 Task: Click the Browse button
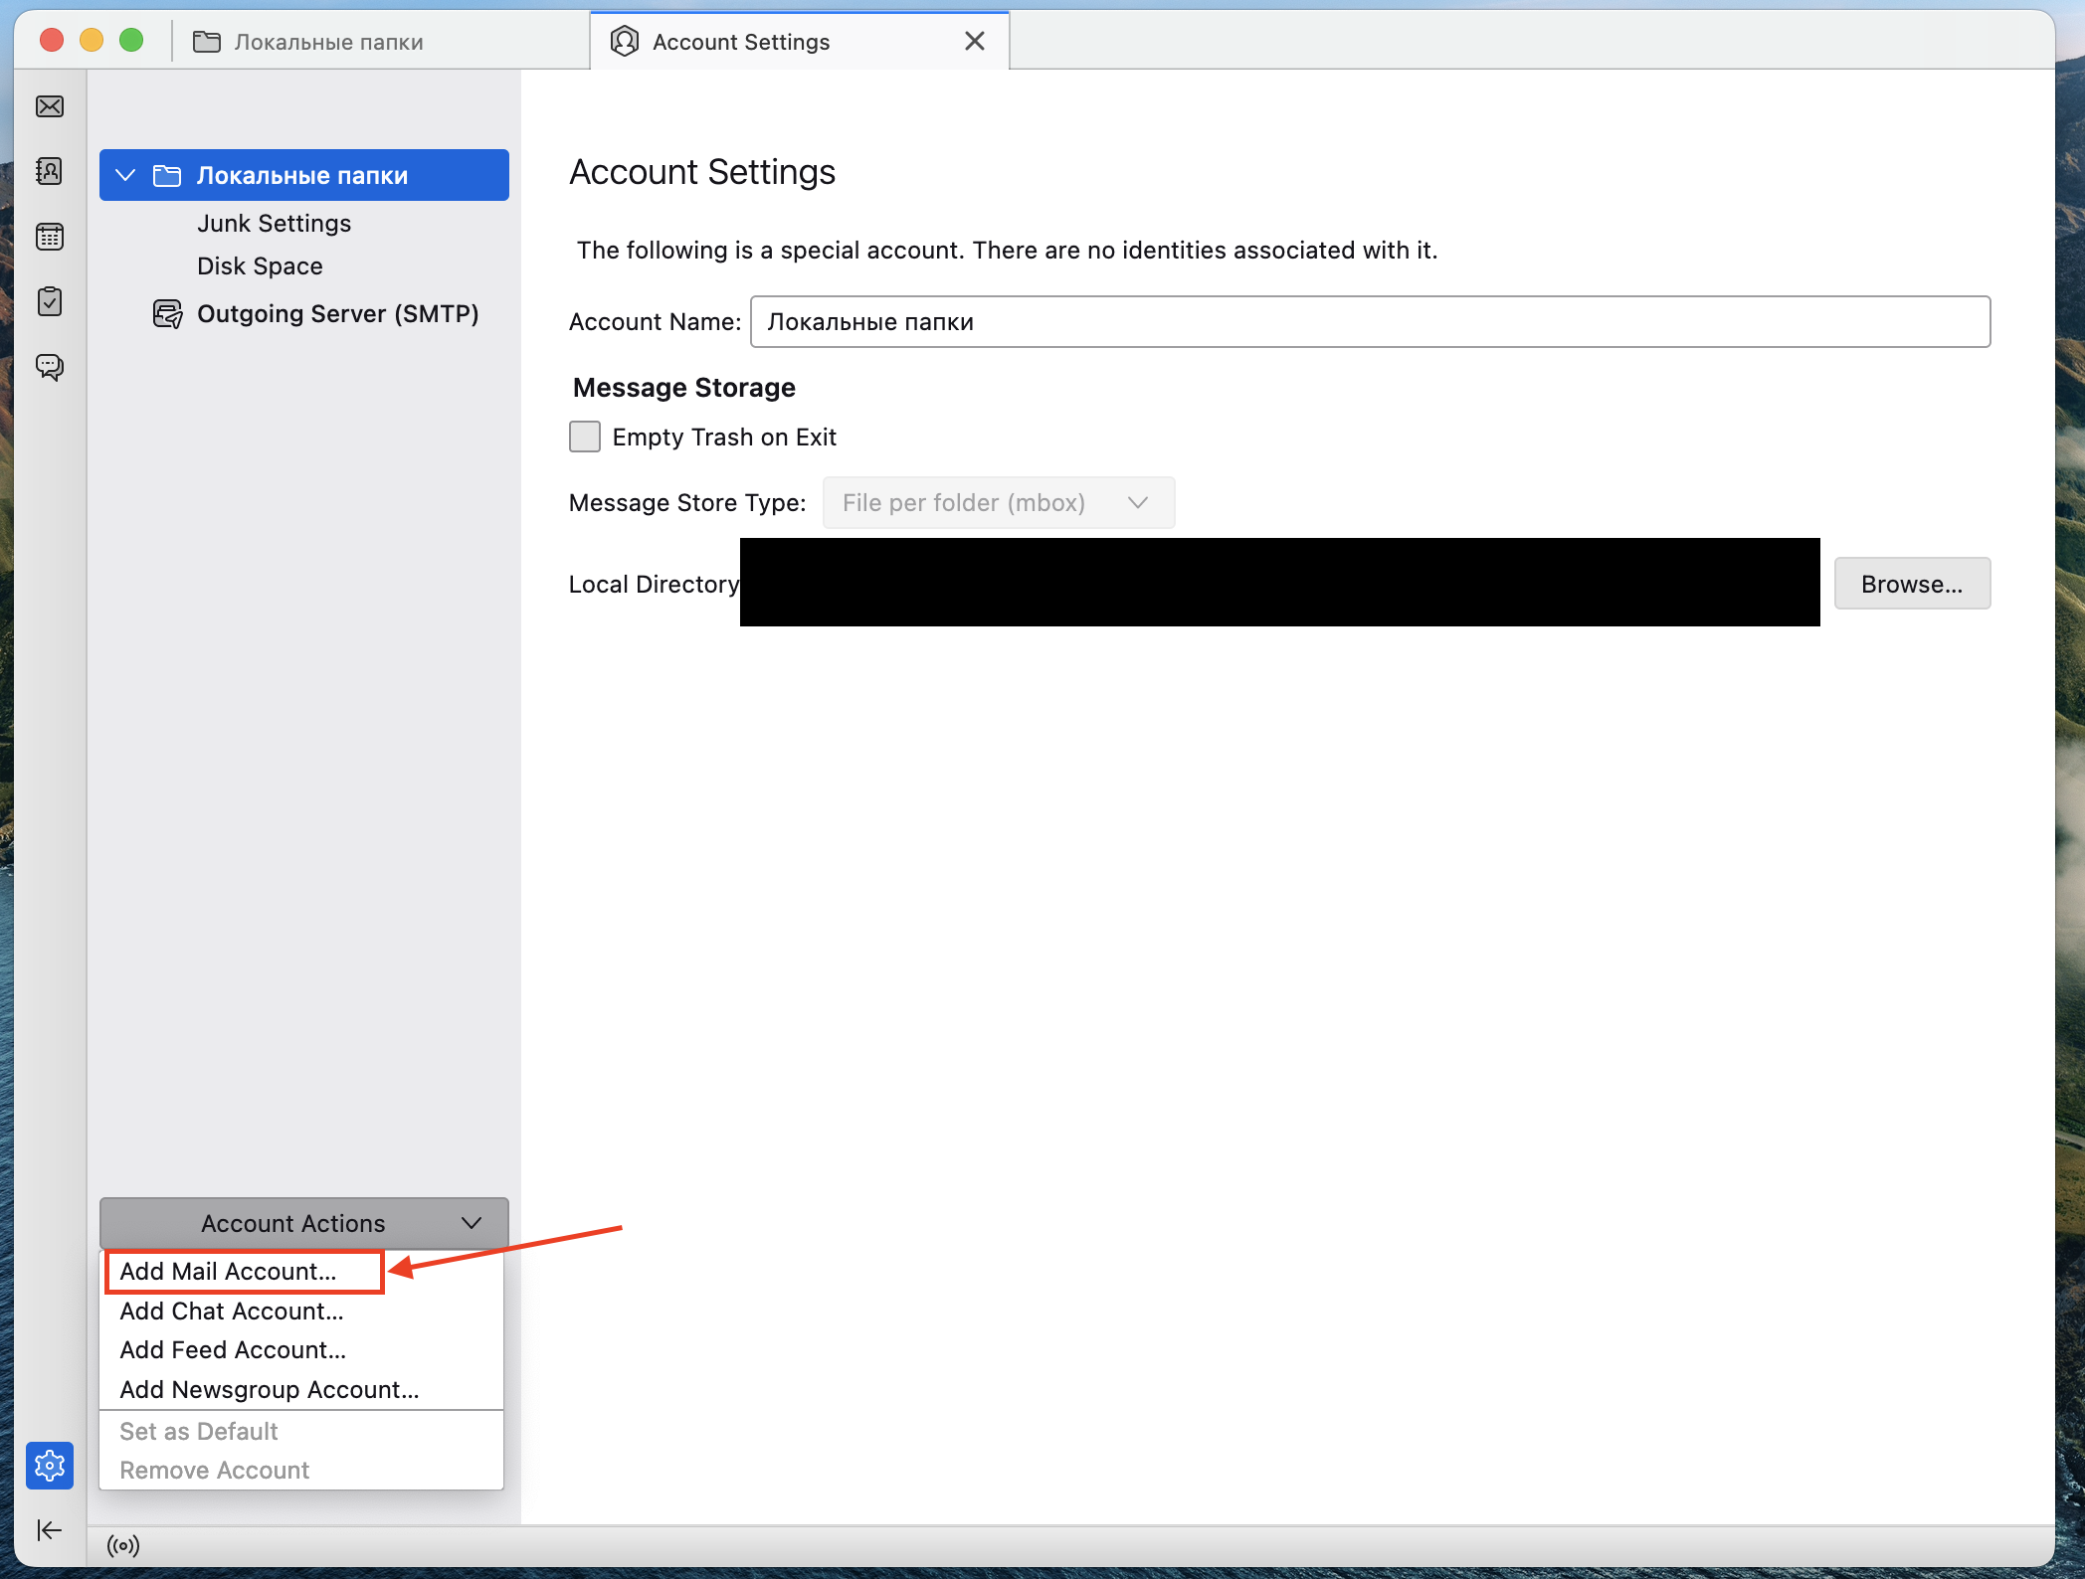[1911, 584]
